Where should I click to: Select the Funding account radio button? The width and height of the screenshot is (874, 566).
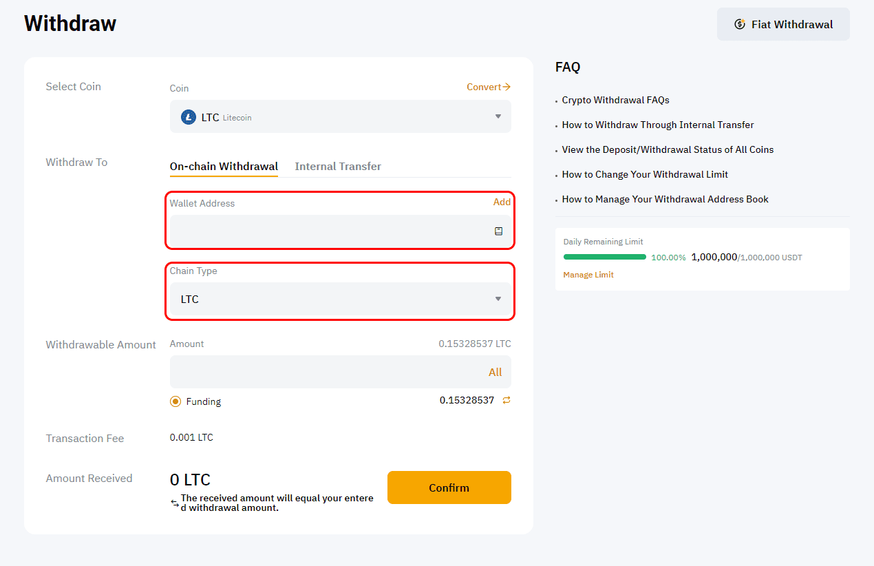pyautogui.click(x=175, y=401)
